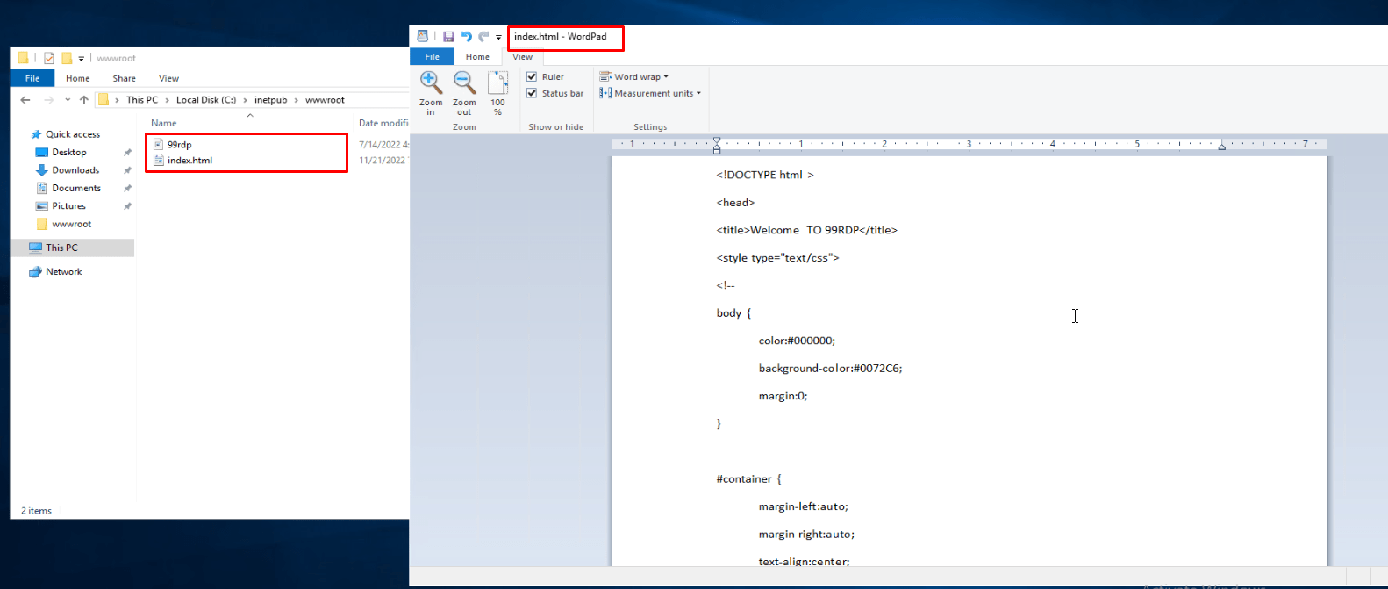Click inetpub in the address breadcrumb

[270, 100]
